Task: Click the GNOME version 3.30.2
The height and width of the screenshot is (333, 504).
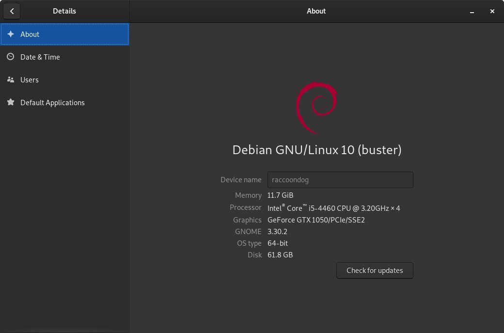Action: pyautogui.click(x=277, y=231)
